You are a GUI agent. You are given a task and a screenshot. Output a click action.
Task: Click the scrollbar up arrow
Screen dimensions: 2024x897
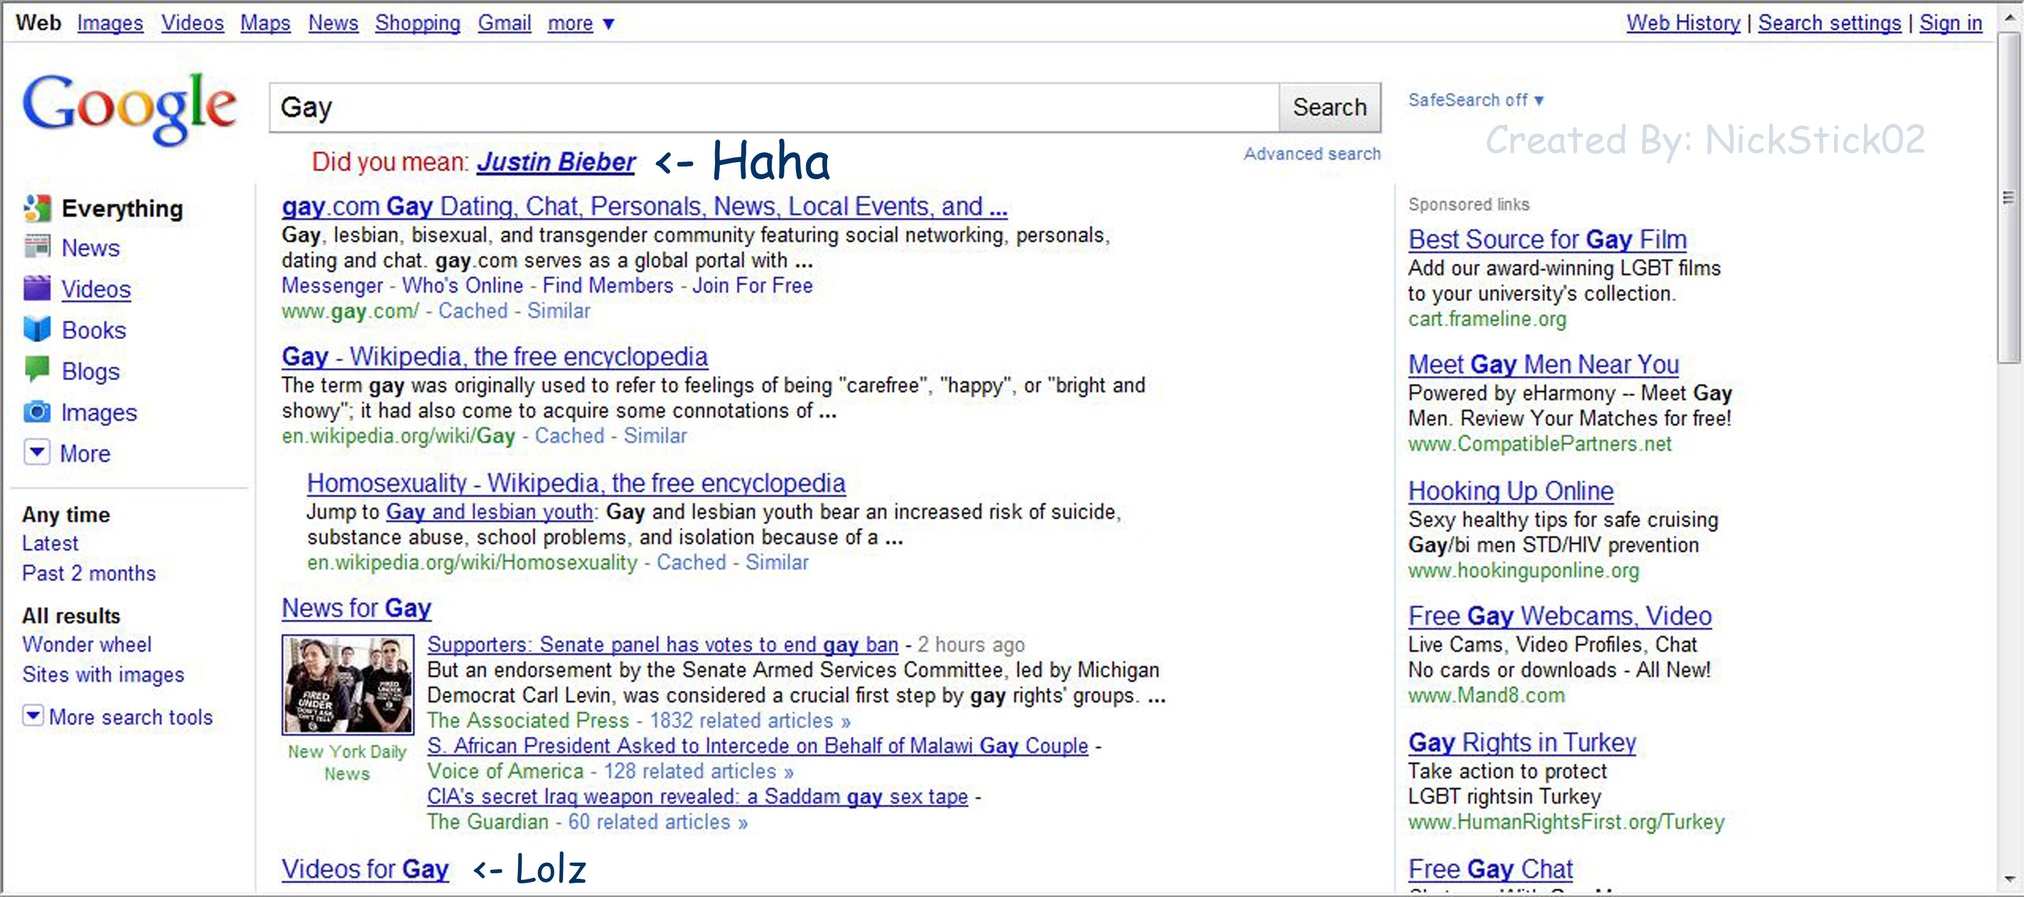pos(2010,17)
